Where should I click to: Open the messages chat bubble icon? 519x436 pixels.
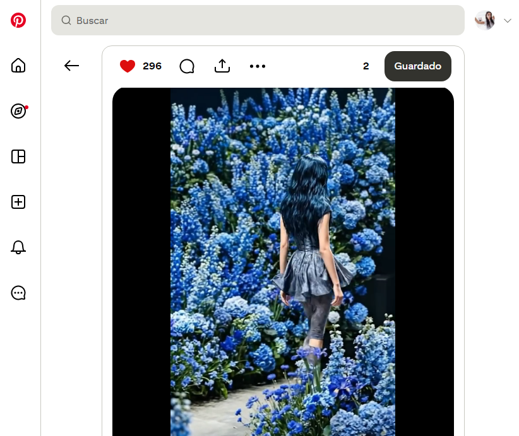[18, 293]
